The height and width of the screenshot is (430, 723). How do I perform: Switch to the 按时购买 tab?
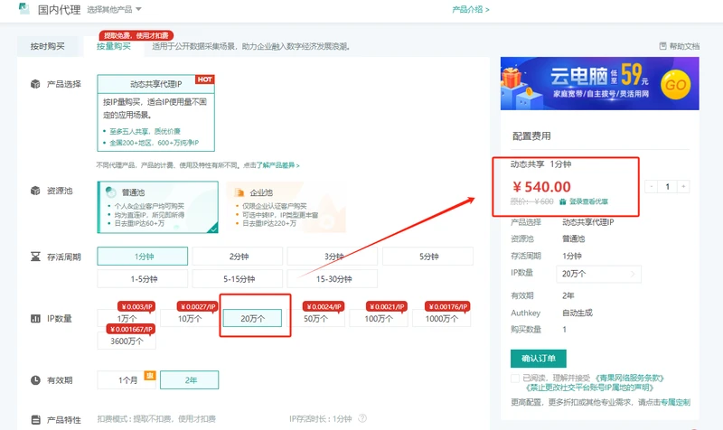coord(48,46)
